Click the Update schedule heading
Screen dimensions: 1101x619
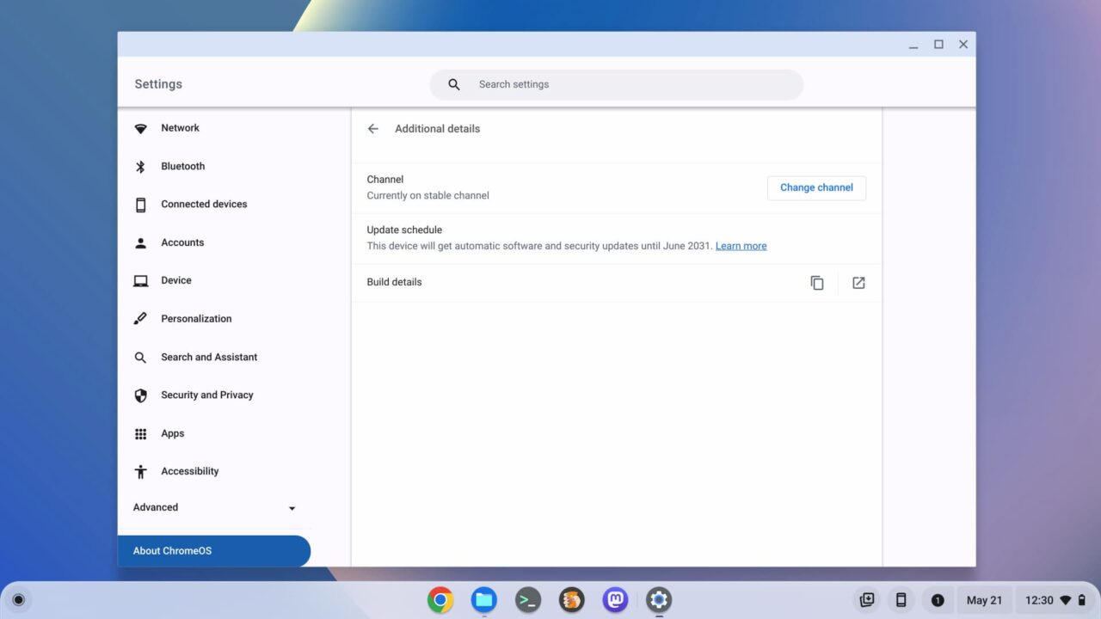coord(404,230)
